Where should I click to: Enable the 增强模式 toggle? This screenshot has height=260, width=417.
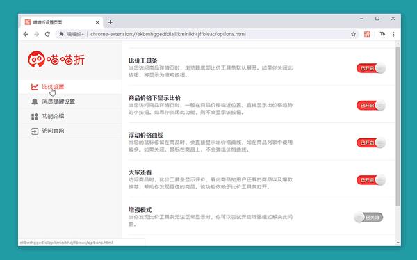[x=368, y=218]
